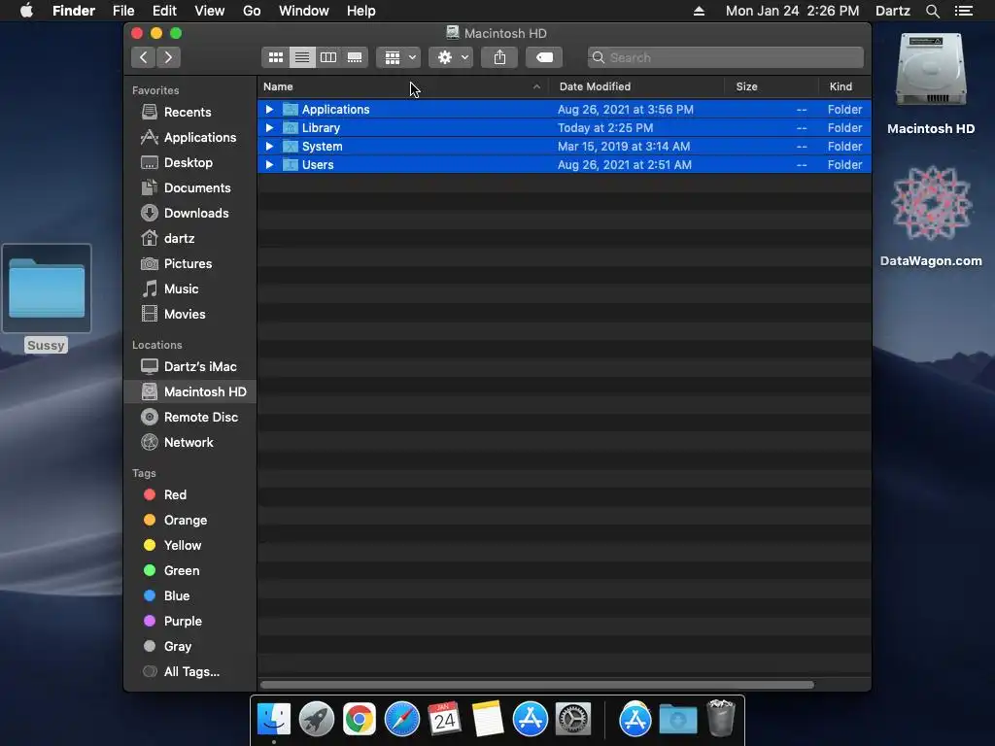Switch to icon view in toolbar

(x=275, y=57)
